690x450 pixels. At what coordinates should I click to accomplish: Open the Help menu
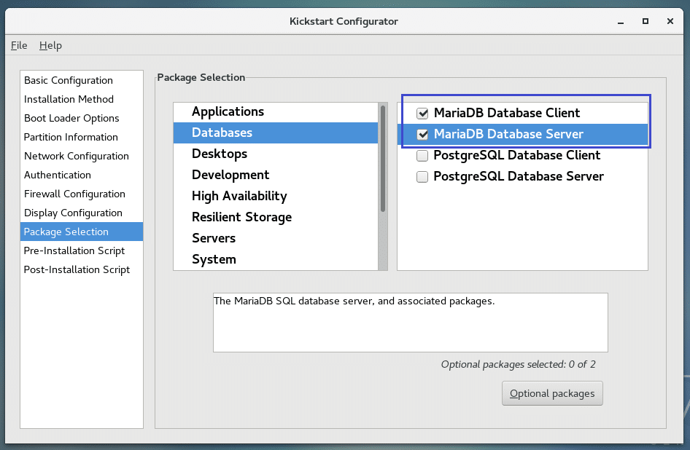[x=50, y=45]
